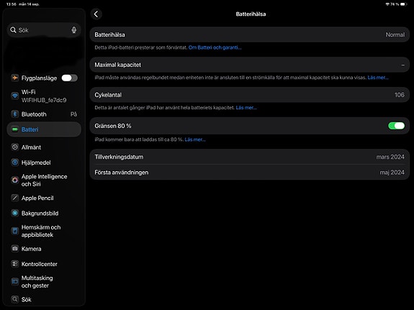
Task: Tap the back chevron button
Action: (x=96, y=14)
